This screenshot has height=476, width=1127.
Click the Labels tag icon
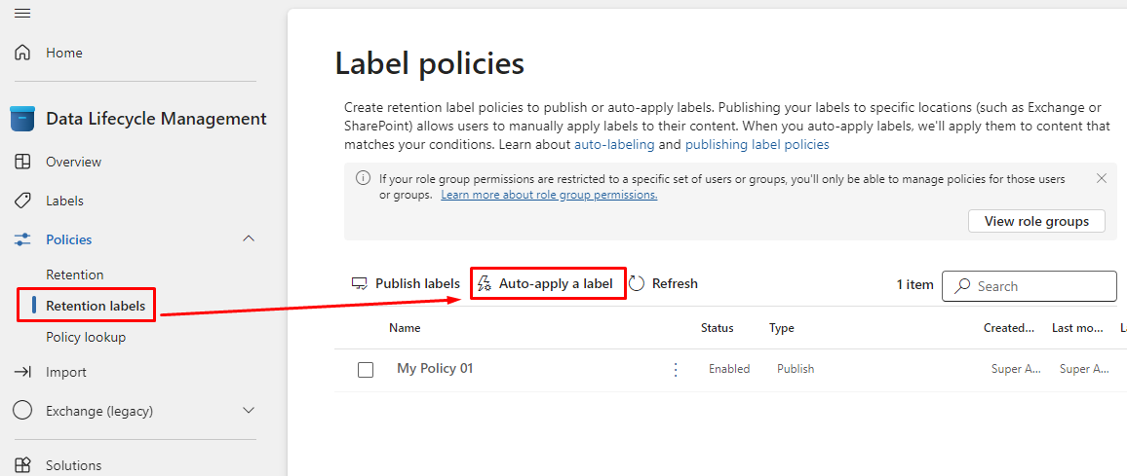click(22, 201)
